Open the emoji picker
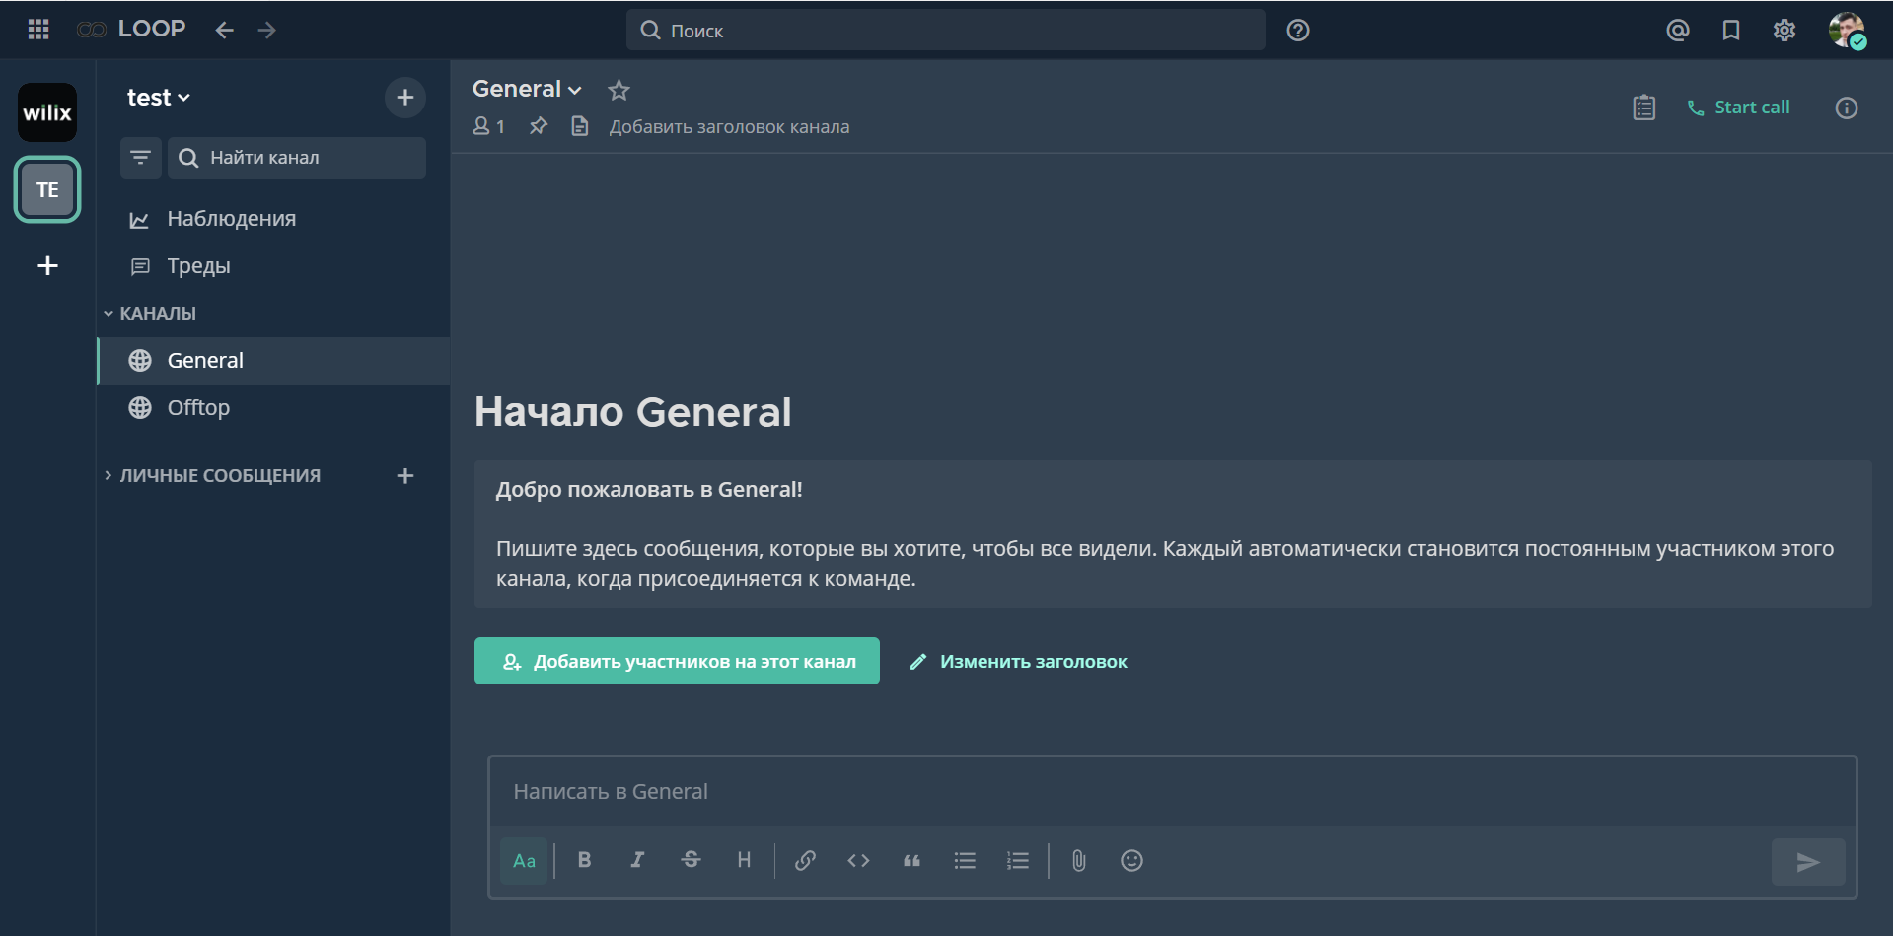1893x936 pixels. (1131, 861)
